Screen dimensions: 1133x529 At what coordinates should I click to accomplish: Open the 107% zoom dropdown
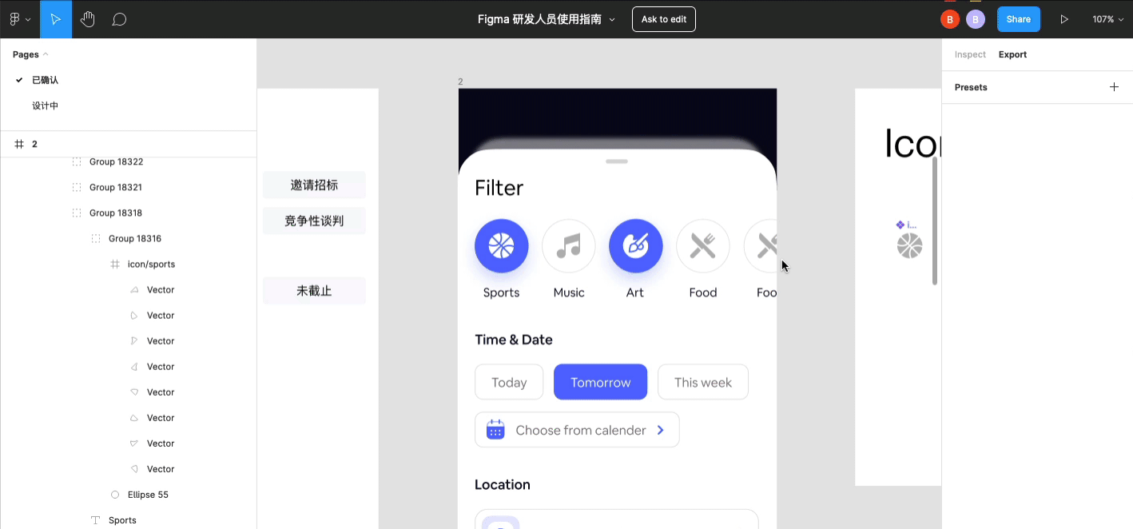pos(1109,19)
